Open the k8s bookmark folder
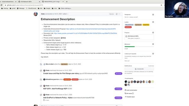Viewport: 189px width, 106px height. click(x=40, y=9)
